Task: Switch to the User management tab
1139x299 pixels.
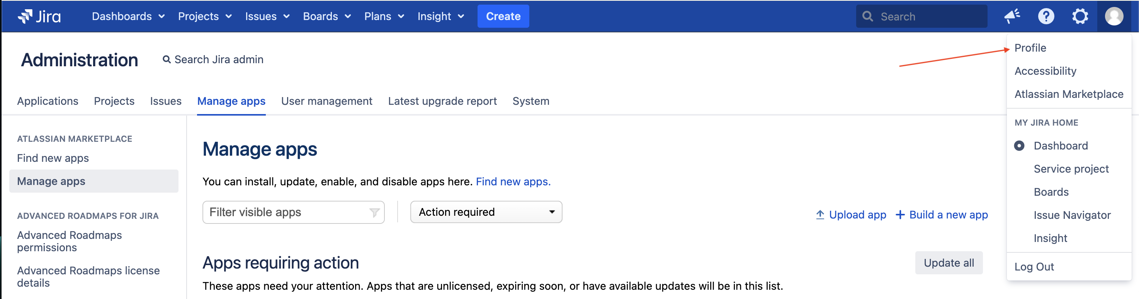Action: pos(326,101)
